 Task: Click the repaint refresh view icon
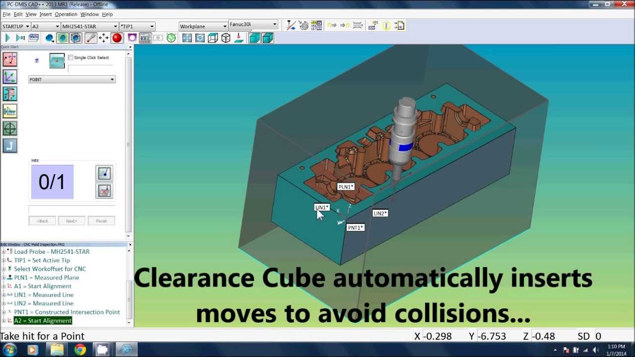[200, 38]
